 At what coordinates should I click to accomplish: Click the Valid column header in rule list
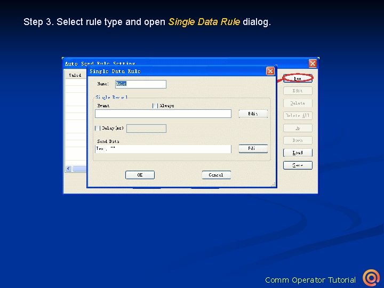[75, 75]
